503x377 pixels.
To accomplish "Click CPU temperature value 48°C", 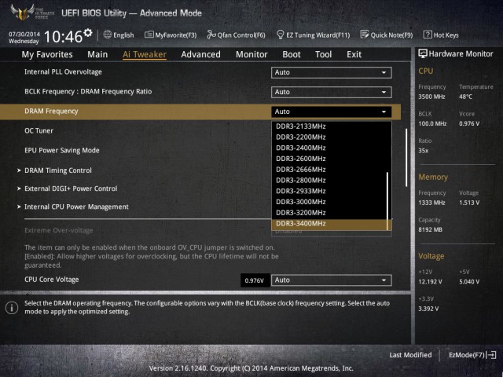I will (465, 97).
